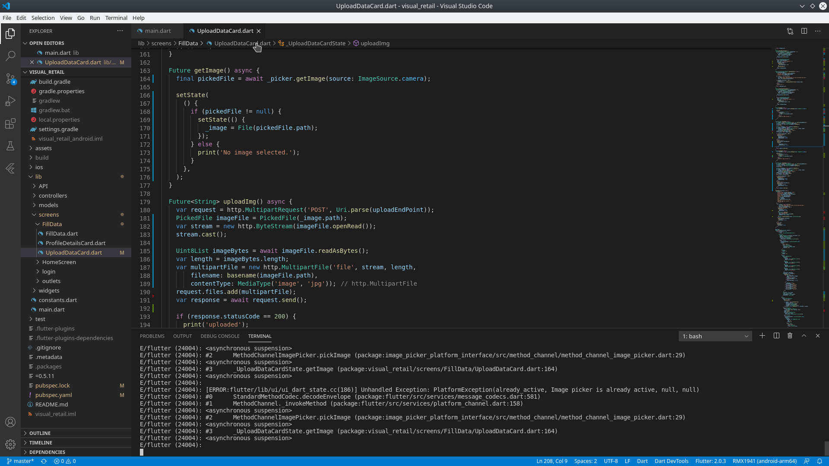Image resolution: width=829 pixels, height=466 pixels.
Task: Kill the terminal with trash icon
Action: 790,336
